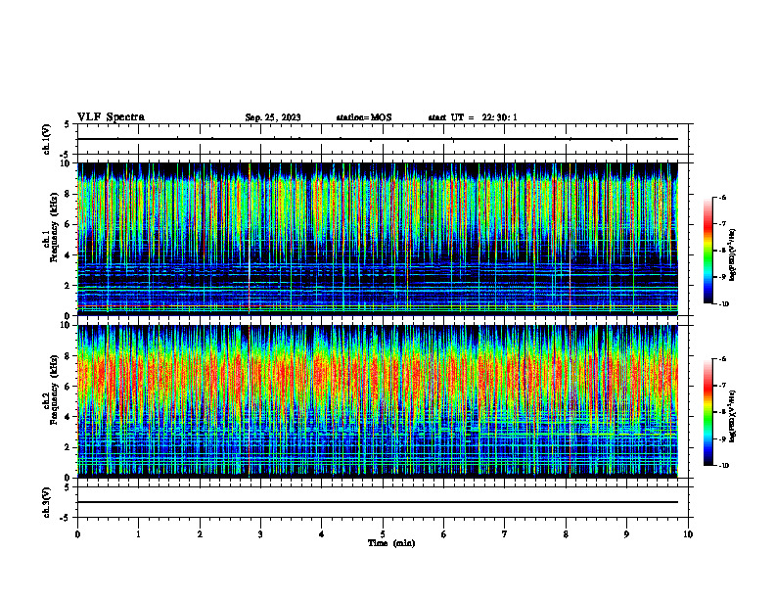This screenshot has width=775, height=599.
Task: Click the "VLF Spectra" plot title
Action: (x=111, y=117)
